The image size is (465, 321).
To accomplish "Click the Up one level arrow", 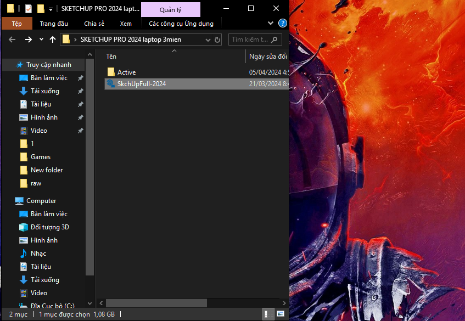I will (x=53, y=40).
